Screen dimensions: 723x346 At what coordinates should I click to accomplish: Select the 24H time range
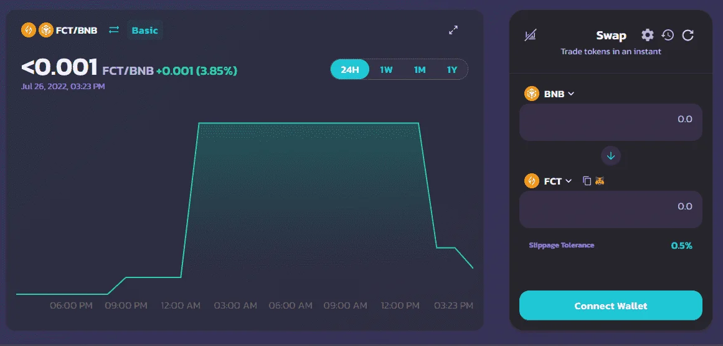click(350, 70)
